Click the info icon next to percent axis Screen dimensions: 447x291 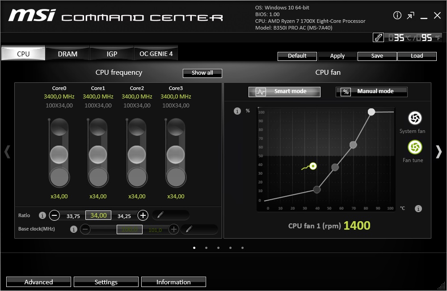237,111
